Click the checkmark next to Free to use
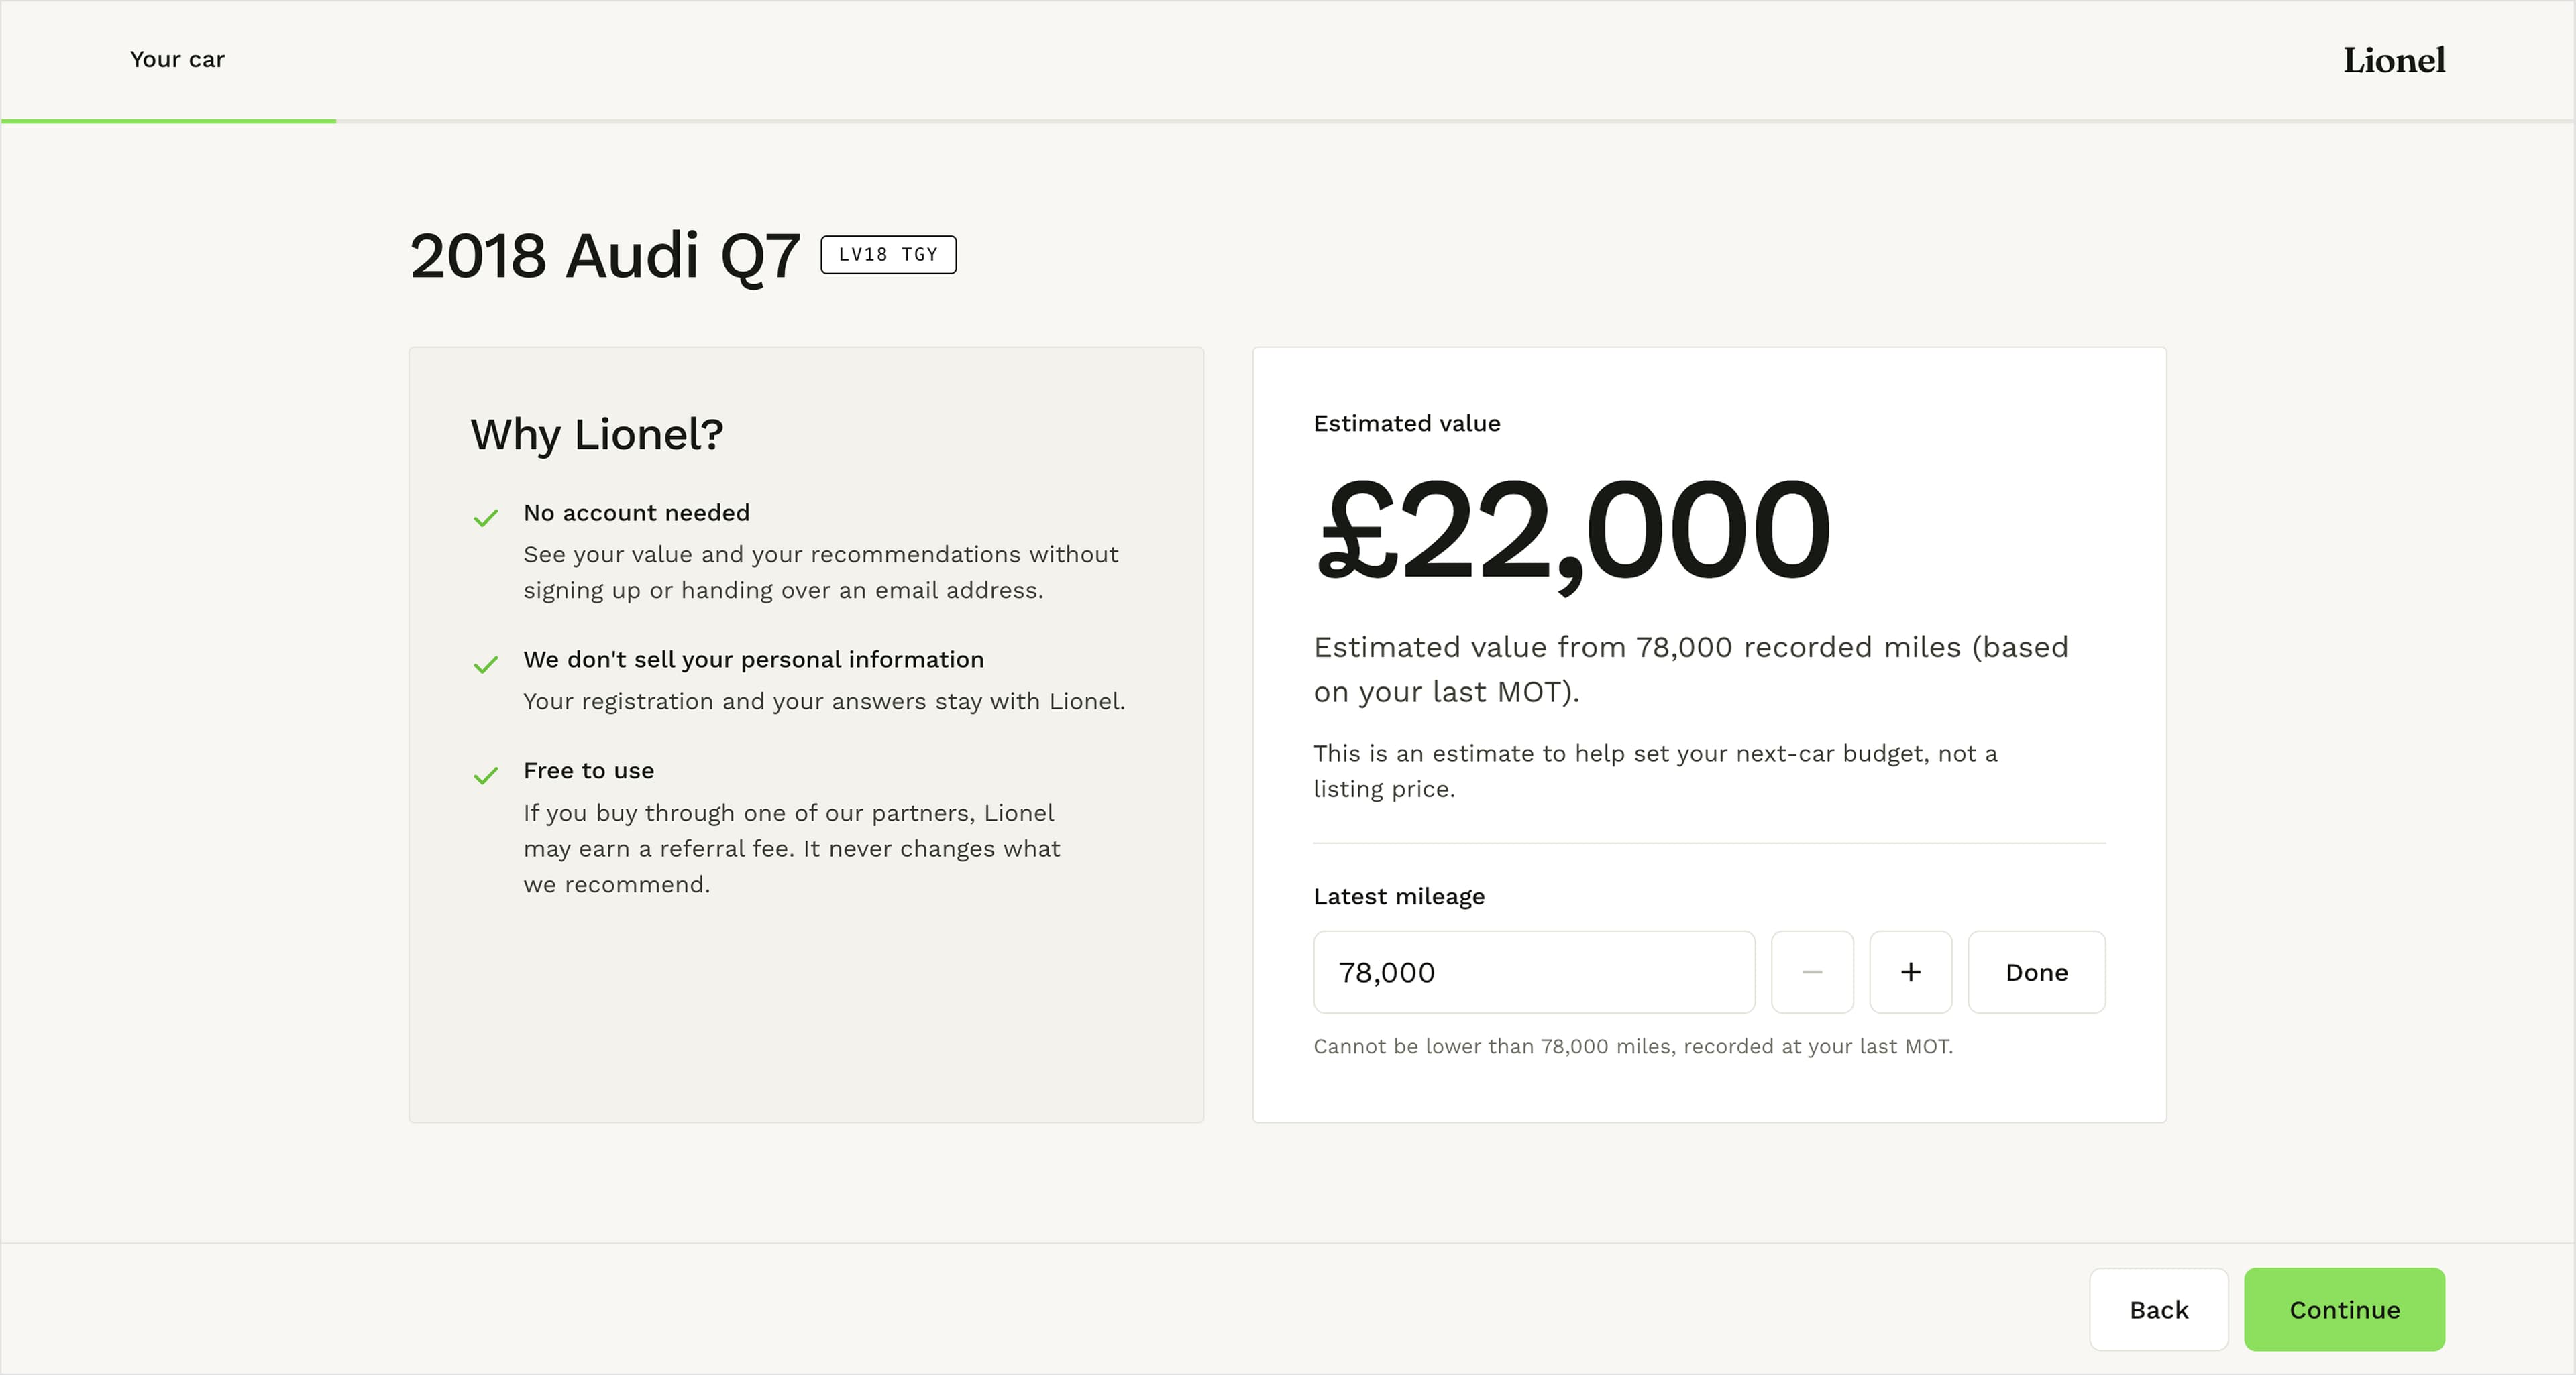The width and height of the screenshot is (2576, 1375). click(x=486, y=776)
